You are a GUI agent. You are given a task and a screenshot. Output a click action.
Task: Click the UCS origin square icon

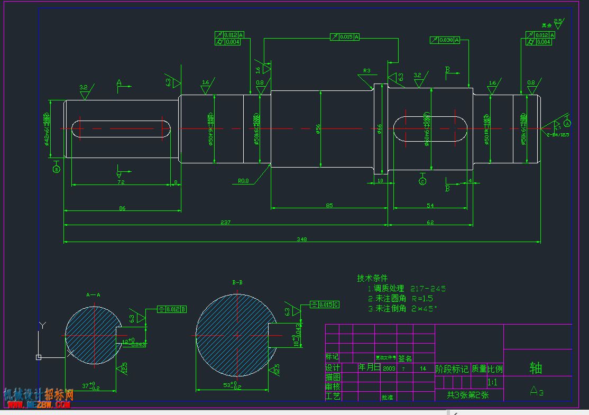38,357
